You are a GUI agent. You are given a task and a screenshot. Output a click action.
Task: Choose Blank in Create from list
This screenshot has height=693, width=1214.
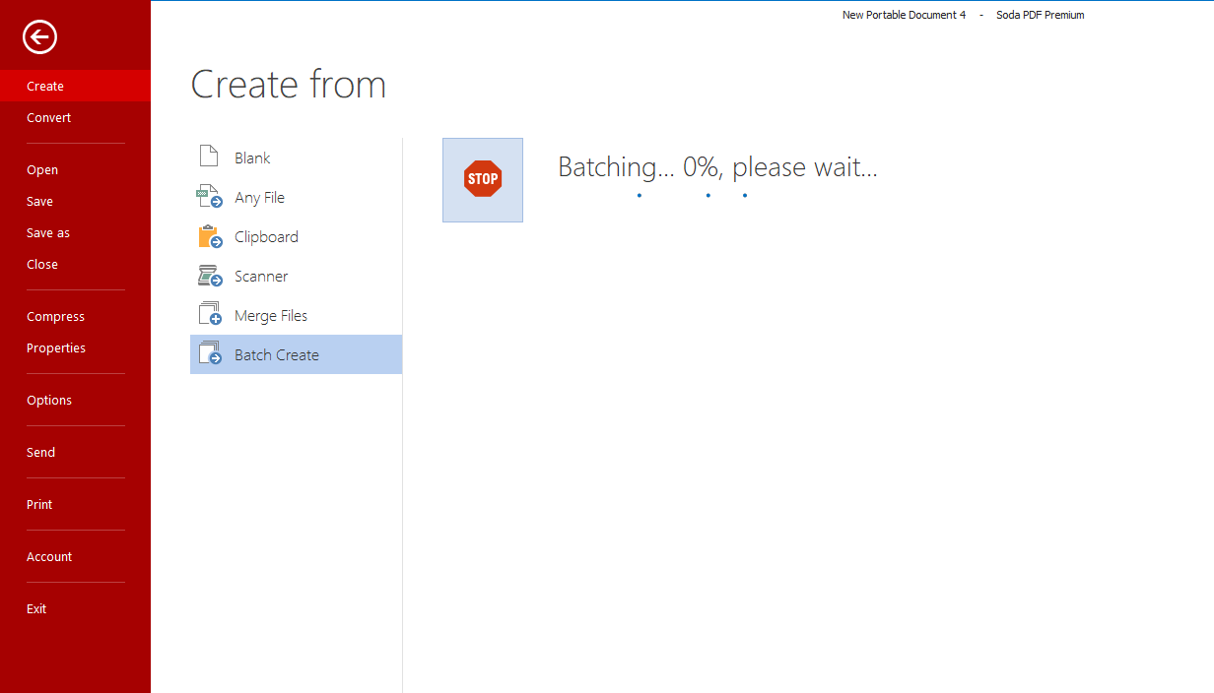252,157
